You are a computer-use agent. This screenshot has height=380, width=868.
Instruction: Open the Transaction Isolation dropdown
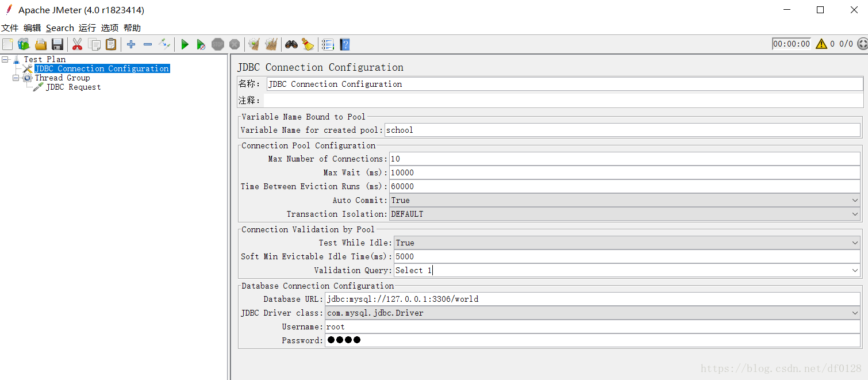[x=855, y=214]
